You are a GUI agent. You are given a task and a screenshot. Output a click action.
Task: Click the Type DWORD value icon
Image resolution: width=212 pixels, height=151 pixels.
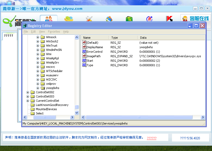[x=84, y=65]
